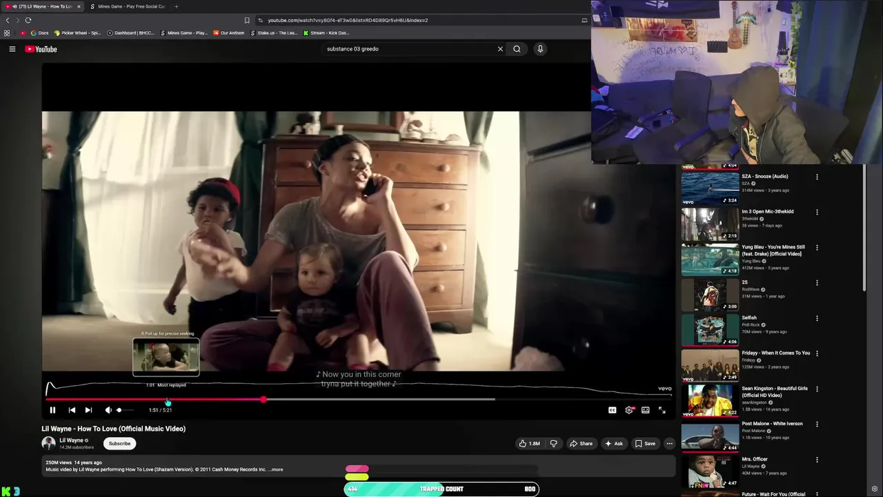Open options for Yung Bleu video
Image resolution: width=883 pixels, height=497 pixels.
pyautogui.click(x=817, y=247)
